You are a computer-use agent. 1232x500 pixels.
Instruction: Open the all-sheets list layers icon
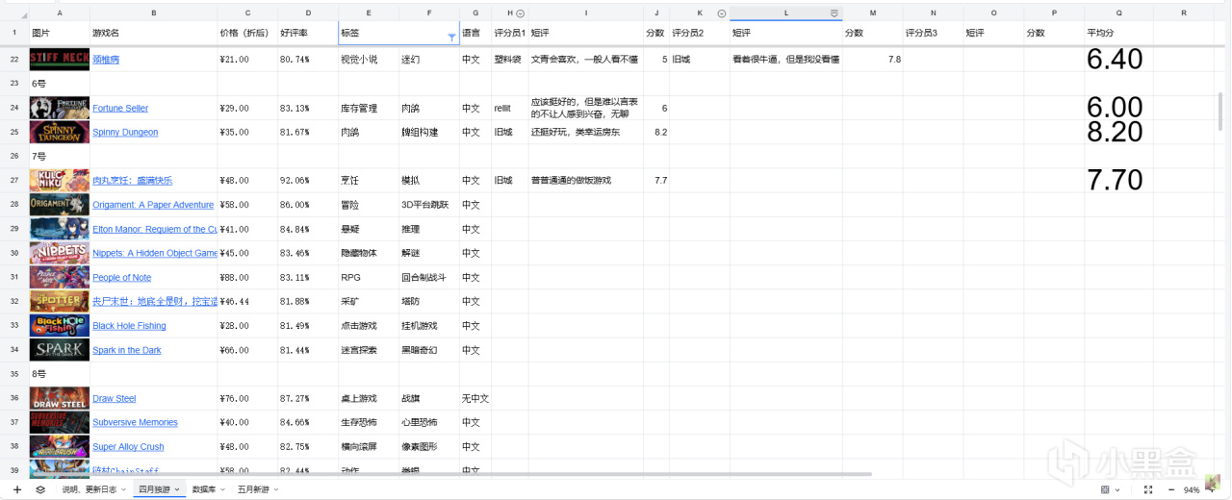40,489
